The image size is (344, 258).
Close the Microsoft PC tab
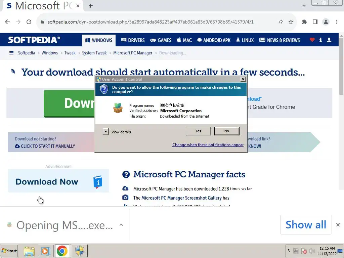pyautogui.click(x=78, y=6)
